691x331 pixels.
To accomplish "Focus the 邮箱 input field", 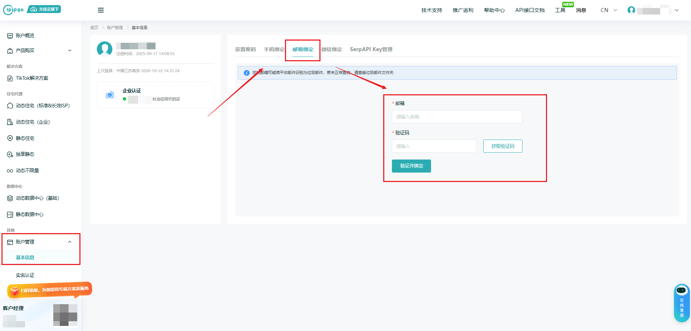I will point(457,117).
